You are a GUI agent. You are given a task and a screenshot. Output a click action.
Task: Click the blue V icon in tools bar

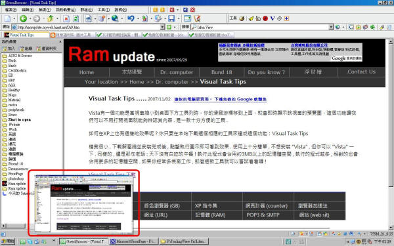tap(273, 18)
